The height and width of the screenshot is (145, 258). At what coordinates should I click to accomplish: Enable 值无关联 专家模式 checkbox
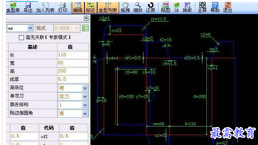(x=21, y=37)
